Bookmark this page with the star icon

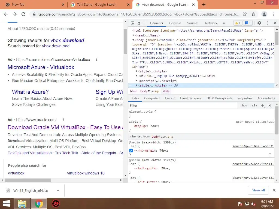click(253, 14)
